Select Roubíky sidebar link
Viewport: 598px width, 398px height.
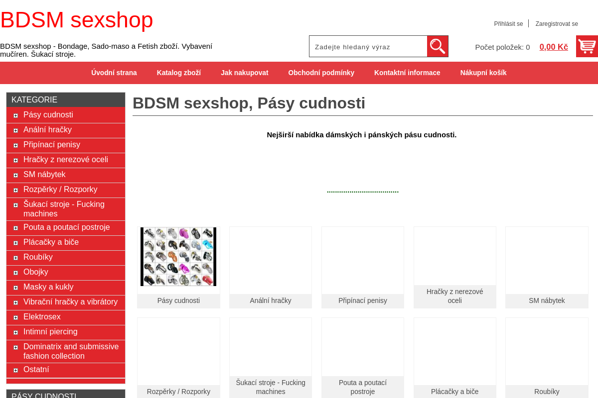click(x=38, y=257)
